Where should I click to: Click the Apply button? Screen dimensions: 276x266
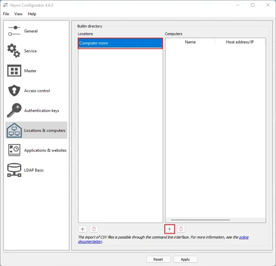tap(185, 259)
